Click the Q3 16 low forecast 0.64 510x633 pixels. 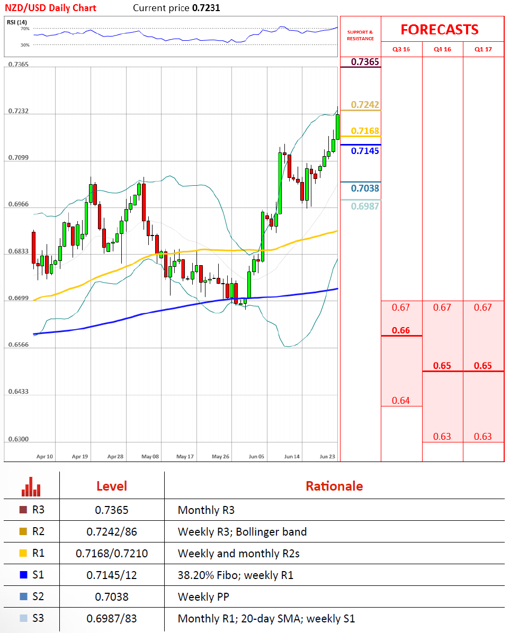pos(401,401)
